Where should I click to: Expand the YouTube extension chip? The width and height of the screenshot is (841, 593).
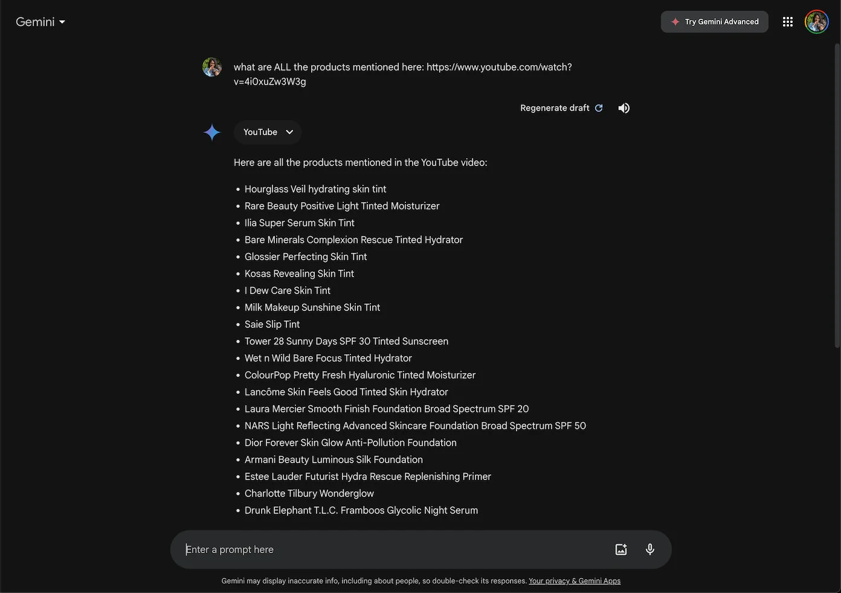coord(268,132)
